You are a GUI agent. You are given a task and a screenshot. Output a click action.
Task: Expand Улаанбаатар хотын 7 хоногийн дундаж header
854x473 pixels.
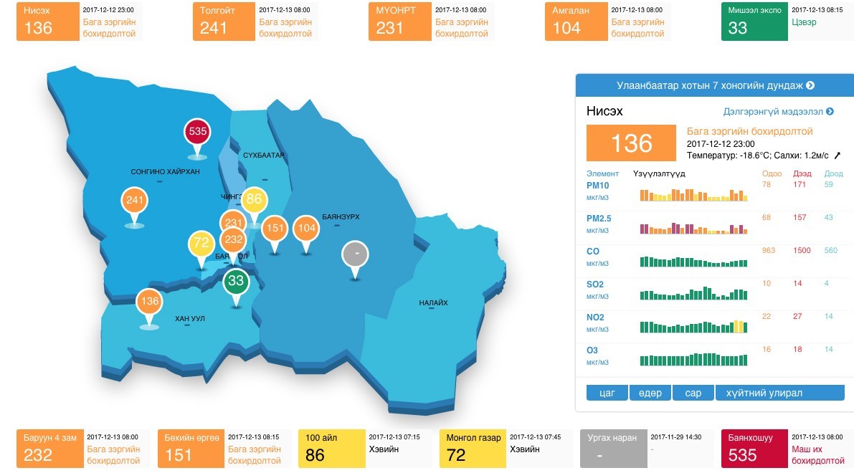click(714, 85)
